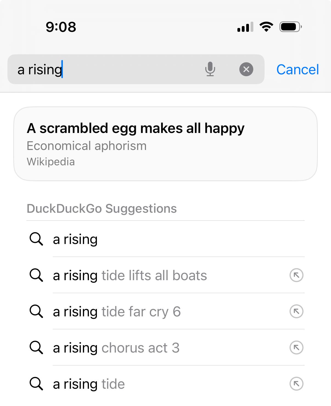Tap the fill arrow beside "chorus act 3"
This screenshot has height=406, width=331.
click(296, 348)
